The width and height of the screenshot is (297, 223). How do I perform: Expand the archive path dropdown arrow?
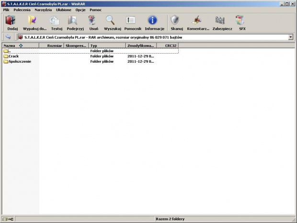pyautogui.click(x=291, y=37)
